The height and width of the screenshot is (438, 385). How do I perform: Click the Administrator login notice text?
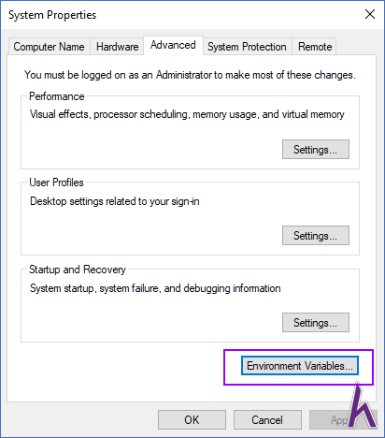tap(190, 75)
